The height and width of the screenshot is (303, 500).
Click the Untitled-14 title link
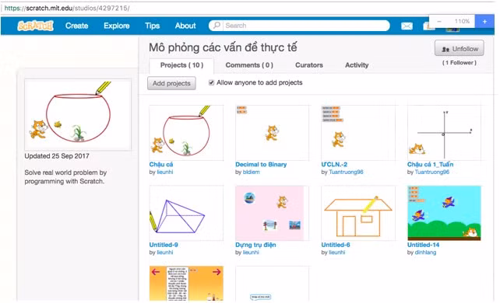423,245
